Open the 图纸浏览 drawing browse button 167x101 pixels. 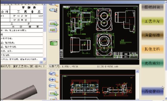click(152, 7)
